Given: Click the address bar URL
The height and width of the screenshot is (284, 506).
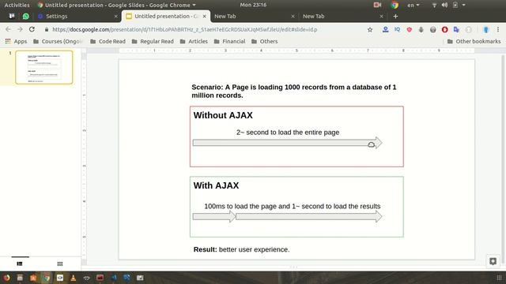Looking at the screenshot, I should [x=184, y=30].
